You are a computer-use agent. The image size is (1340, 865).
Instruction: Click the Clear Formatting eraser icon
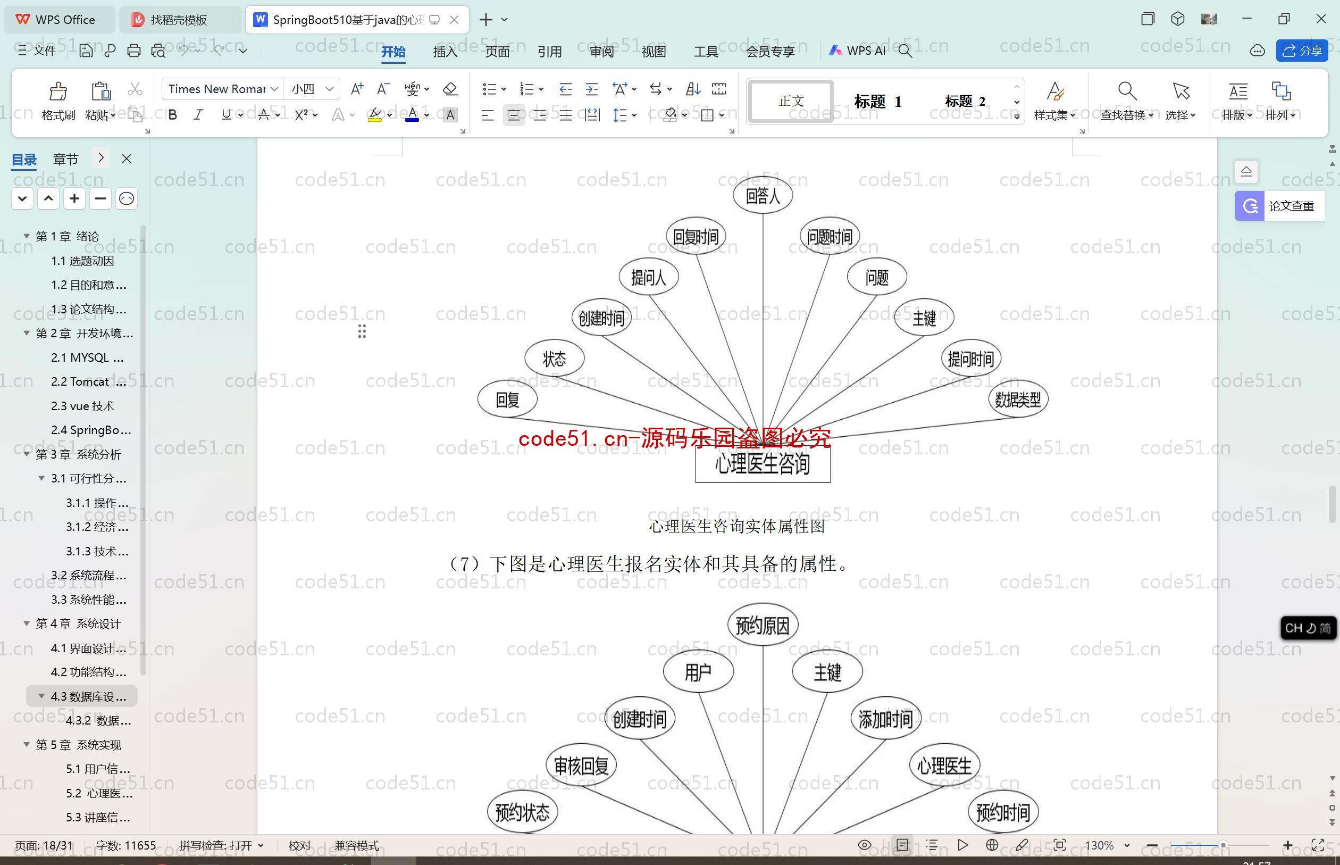click(450, 89)
